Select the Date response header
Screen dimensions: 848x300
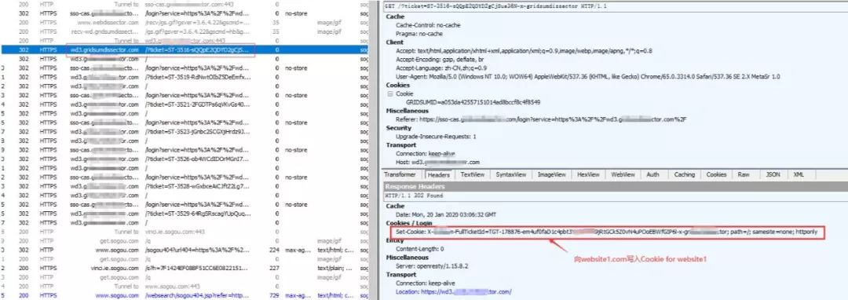[446, 214]
